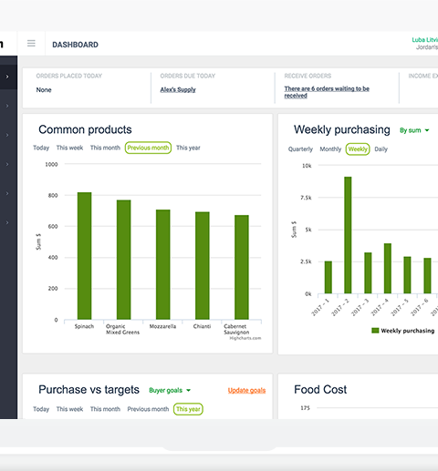438x471 pixels.
Task: Select This month in Common products
Action: pos(105,148)
